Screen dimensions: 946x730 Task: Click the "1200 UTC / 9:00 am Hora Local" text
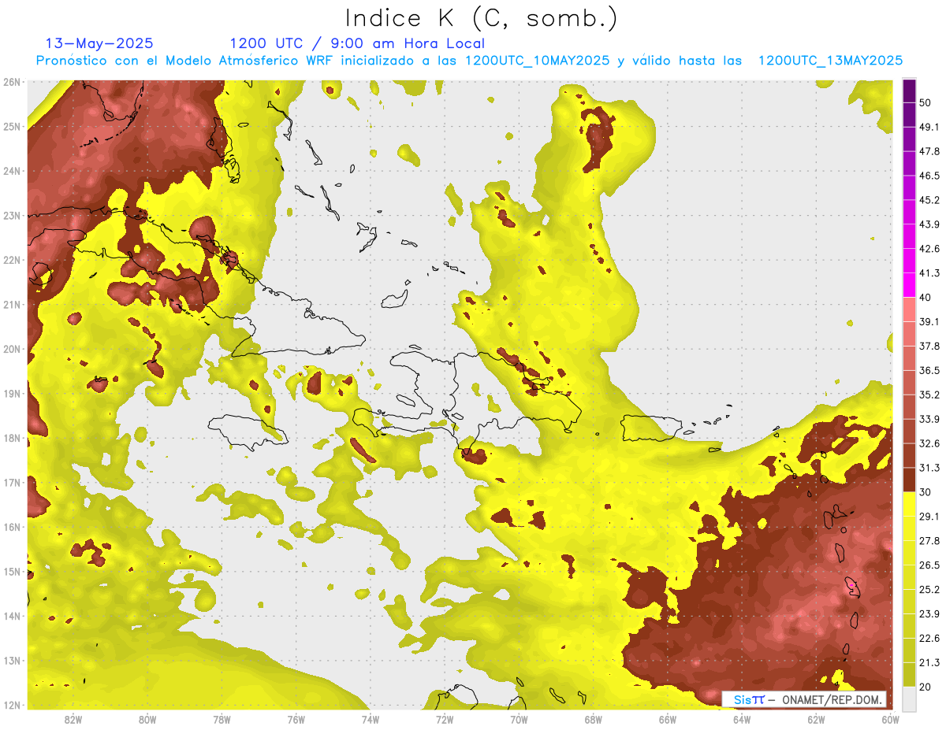[x=357, y=43]
